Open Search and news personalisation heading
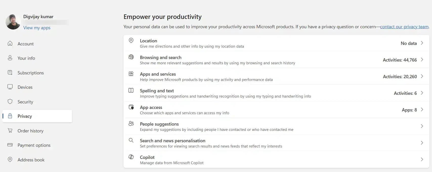 (172, 140)
